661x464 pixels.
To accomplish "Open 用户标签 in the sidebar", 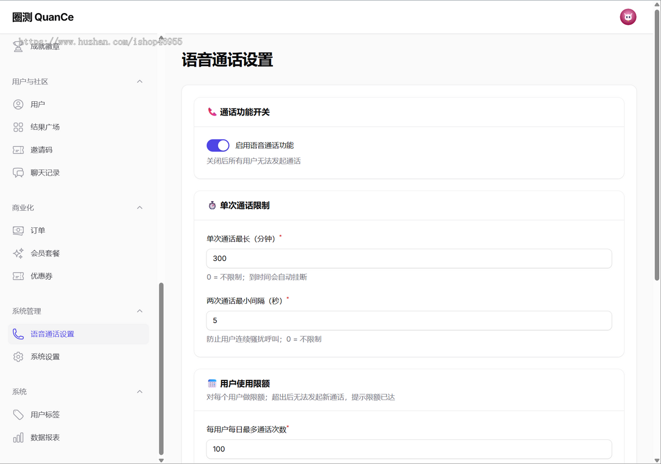I will click(78, 414).
